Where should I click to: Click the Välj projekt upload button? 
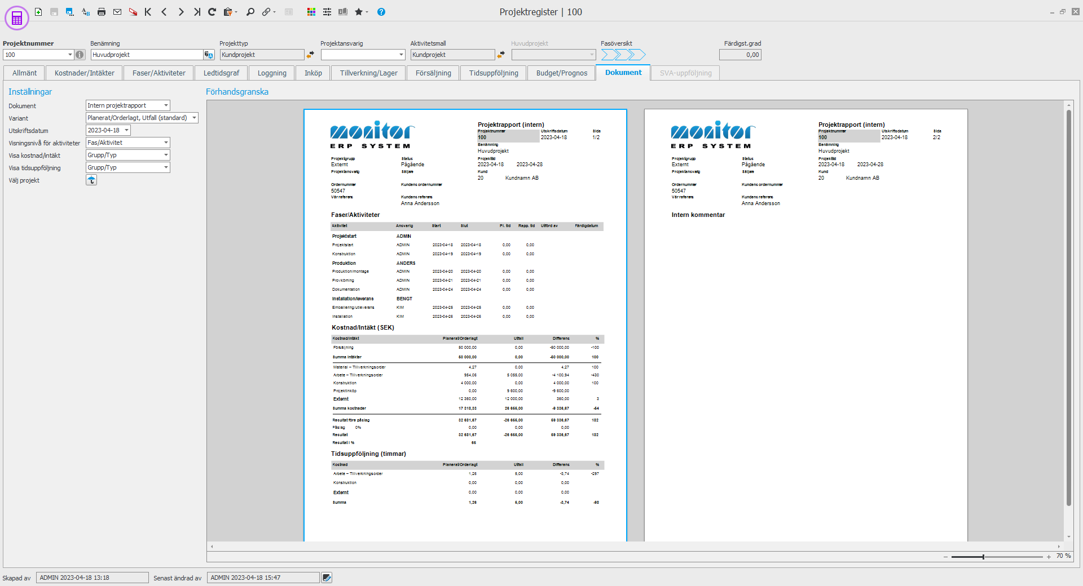(91, 180)
